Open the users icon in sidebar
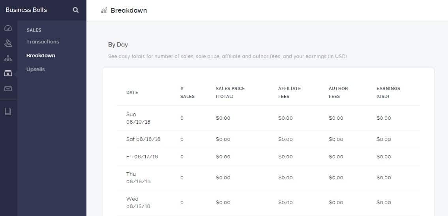Viewport: 448px width, 216px height. 8,43
